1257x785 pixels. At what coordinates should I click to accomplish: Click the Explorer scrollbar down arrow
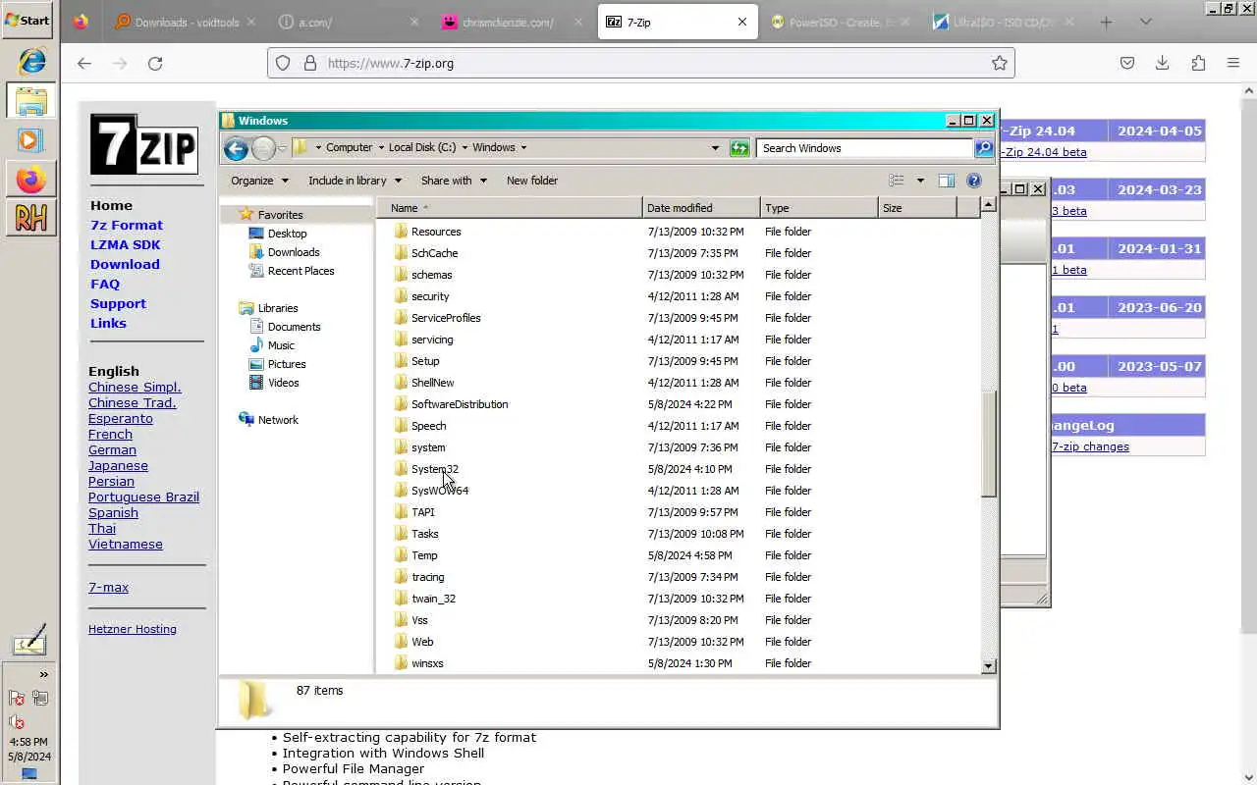pos(989,666)
